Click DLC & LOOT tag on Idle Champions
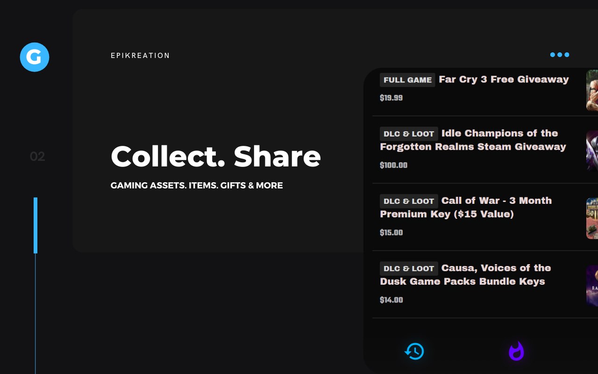 click(x=409, y=134)
